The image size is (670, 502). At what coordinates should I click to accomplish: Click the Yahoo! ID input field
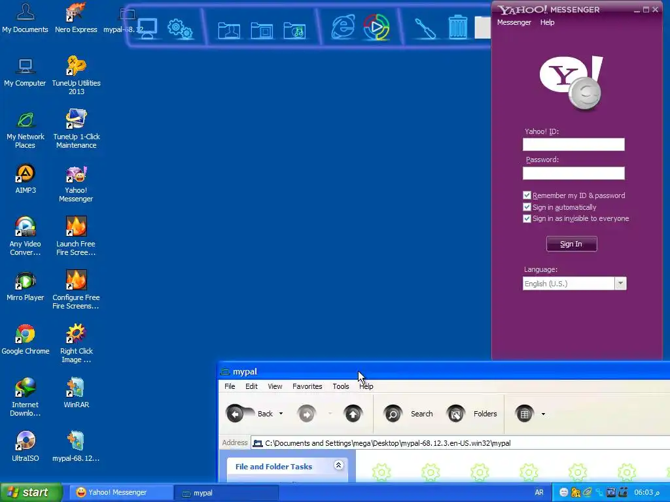(573, 144)
